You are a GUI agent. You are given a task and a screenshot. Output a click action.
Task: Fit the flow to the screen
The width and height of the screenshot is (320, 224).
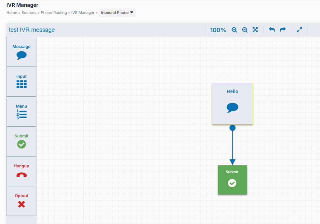255,29
